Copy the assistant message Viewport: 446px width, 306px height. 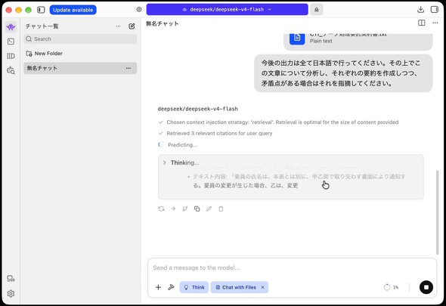(197, 209)
